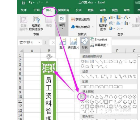140x120 pixels.
Task: Insert a SmartArt graphic
Action: click(99, 40)
